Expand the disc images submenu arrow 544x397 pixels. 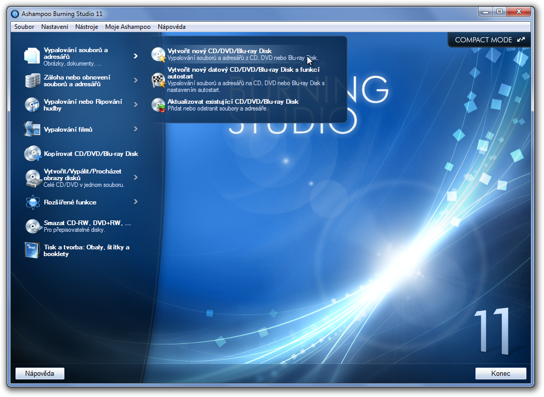pyautogui.click(x=136, y=178)
